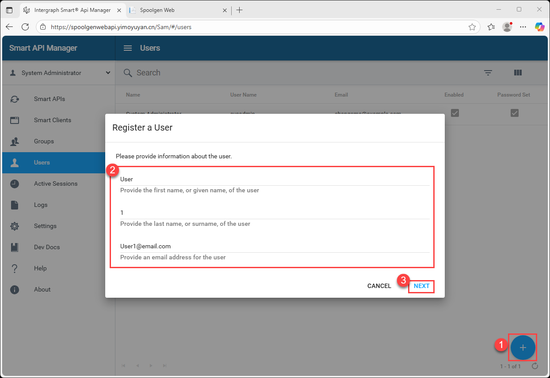Open browser settings and more menu
Viewport: 550px width, 378px height.
(523, 27)
